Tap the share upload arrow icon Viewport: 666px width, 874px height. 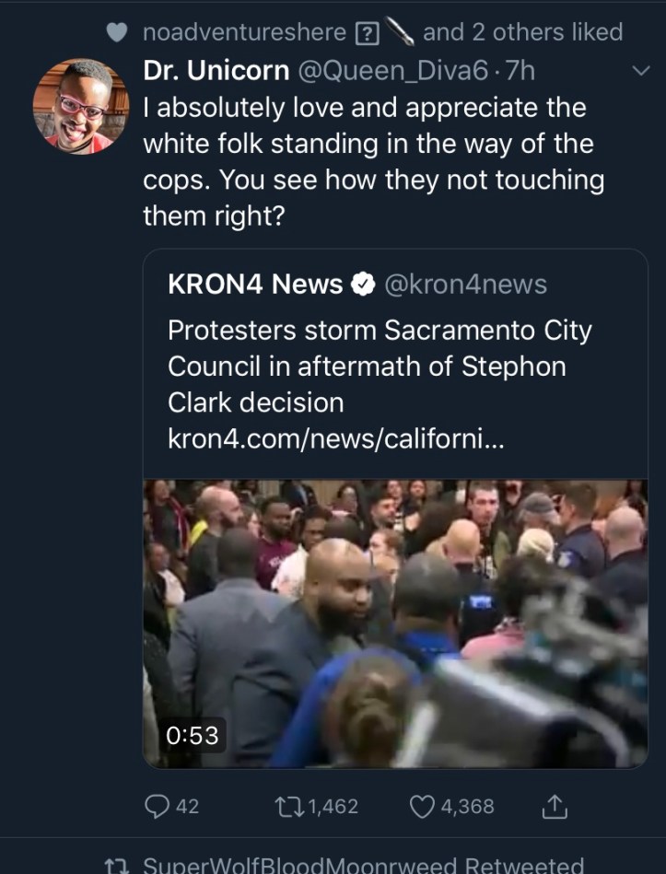(554, 806)
